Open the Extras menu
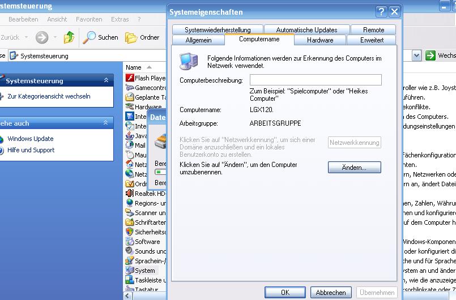 [x=120, y=19]
